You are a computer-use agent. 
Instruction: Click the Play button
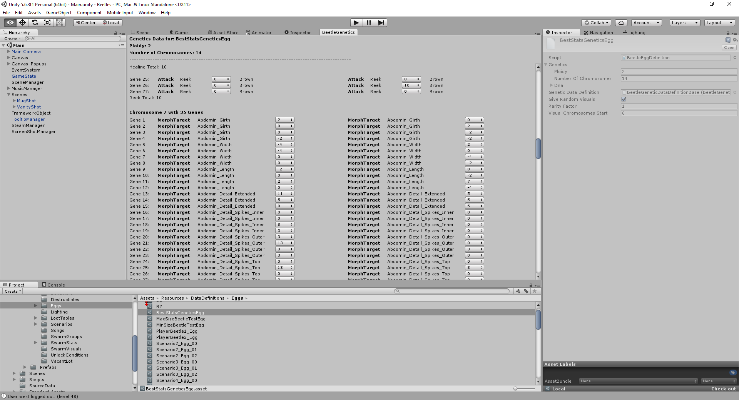(x=356, y=23)
